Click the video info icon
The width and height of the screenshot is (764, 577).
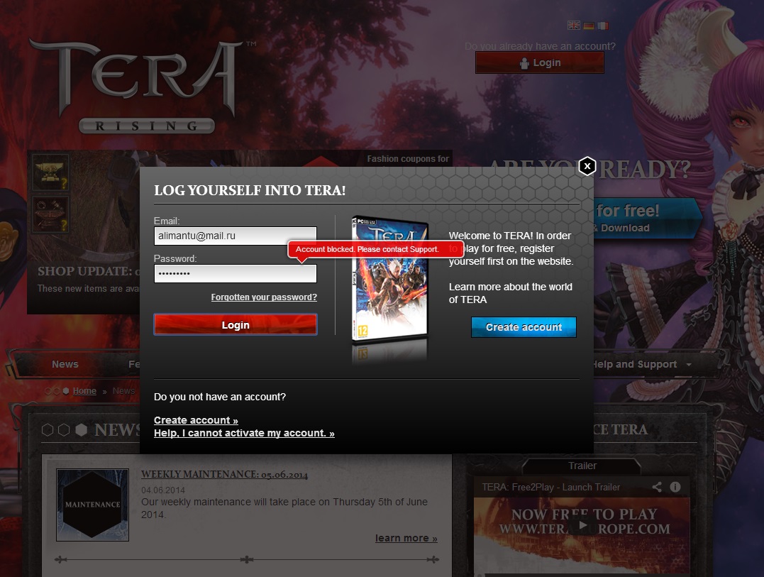[x=675, y=487]
